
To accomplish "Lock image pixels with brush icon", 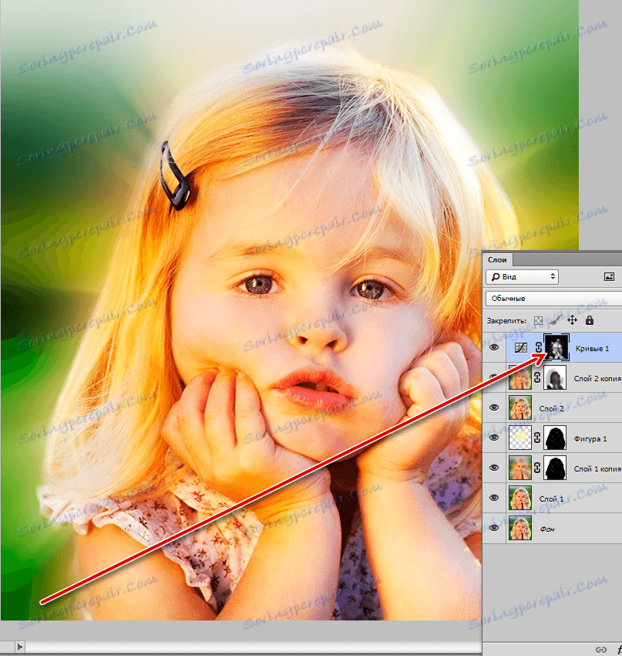I will pyautogui.click(x=555, y=320).
